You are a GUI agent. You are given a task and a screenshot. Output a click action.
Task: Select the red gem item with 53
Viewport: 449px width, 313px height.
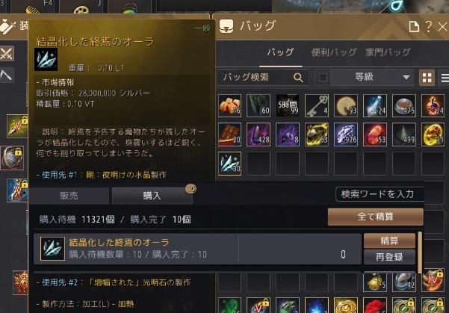375,134
